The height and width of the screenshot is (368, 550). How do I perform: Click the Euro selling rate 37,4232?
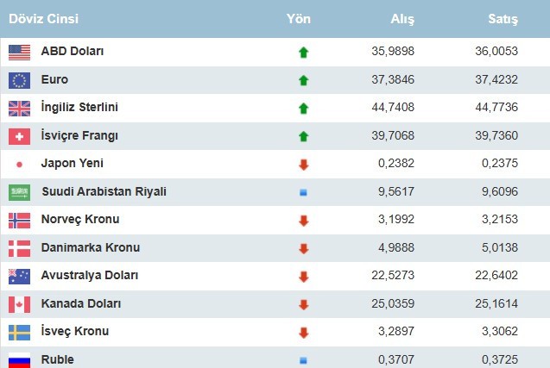tap(496, 79)
